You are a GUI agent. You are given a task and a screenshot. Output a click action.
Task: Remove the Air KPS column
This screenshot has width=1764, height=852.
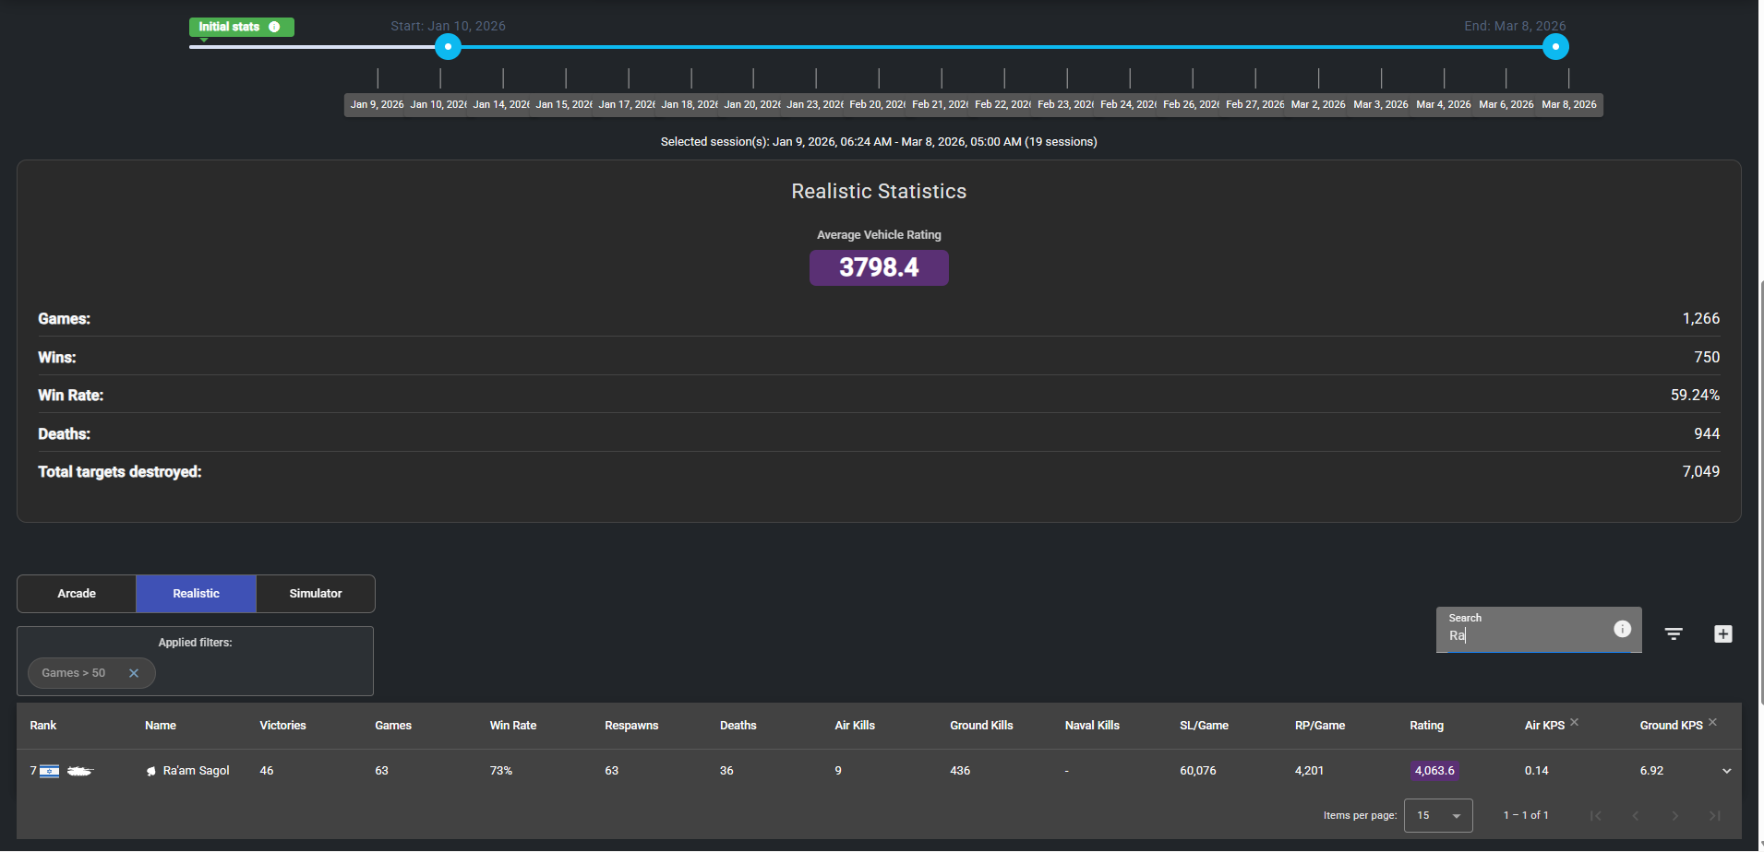point(1575,722)
